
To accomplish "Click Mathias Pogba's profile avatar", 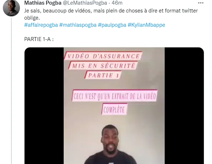I will click(11, 8).
